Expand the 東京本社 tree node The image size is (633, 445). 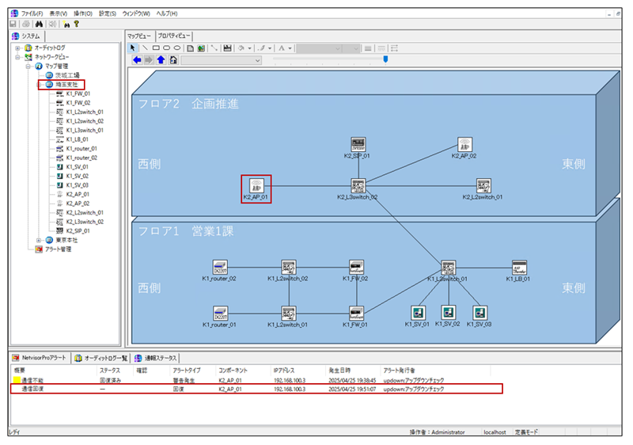point(39,240)
